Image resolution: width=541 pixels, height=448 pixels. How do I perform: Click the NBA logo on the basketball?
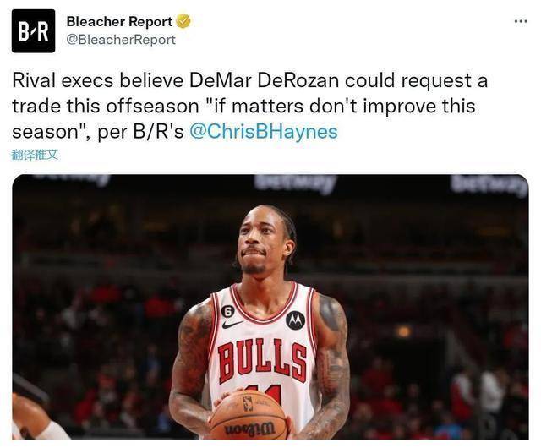click(248, 403)
